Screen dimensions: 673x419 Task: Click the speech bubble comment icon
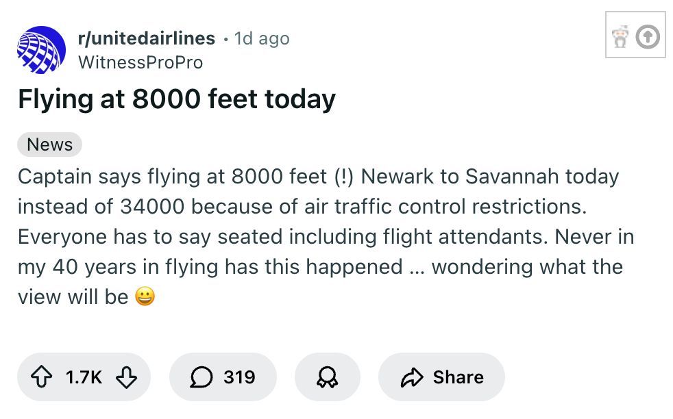pos(202,377)
